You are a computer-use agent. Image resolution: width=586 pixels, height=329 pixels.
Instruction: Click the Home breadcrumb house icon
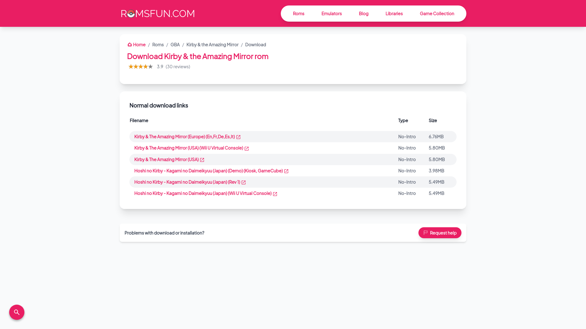pos(130,44)
